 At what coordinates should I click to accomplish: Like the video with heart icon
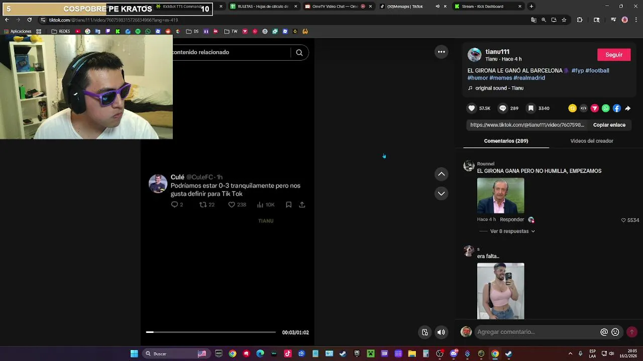[472, 108]
